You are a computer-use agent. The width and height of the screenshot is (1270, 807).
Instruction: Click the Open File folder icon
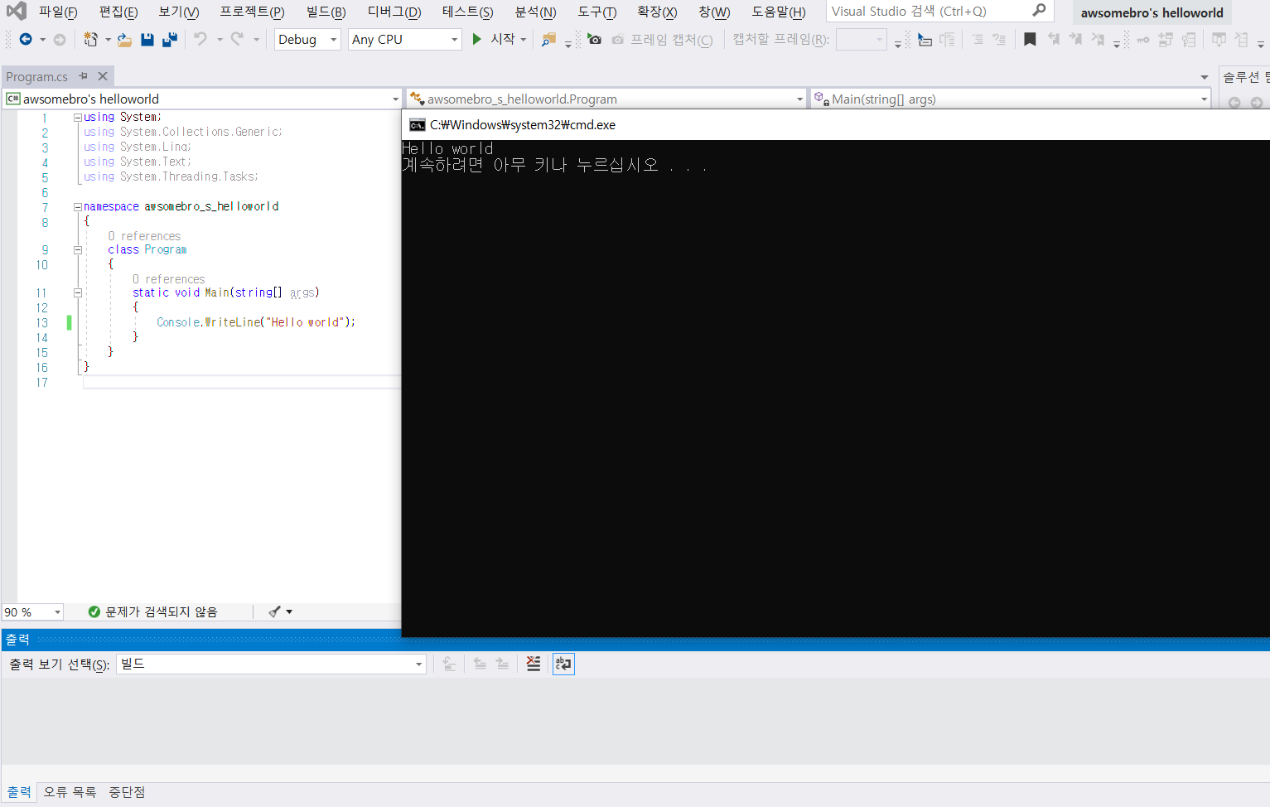[x=124, y=39]
